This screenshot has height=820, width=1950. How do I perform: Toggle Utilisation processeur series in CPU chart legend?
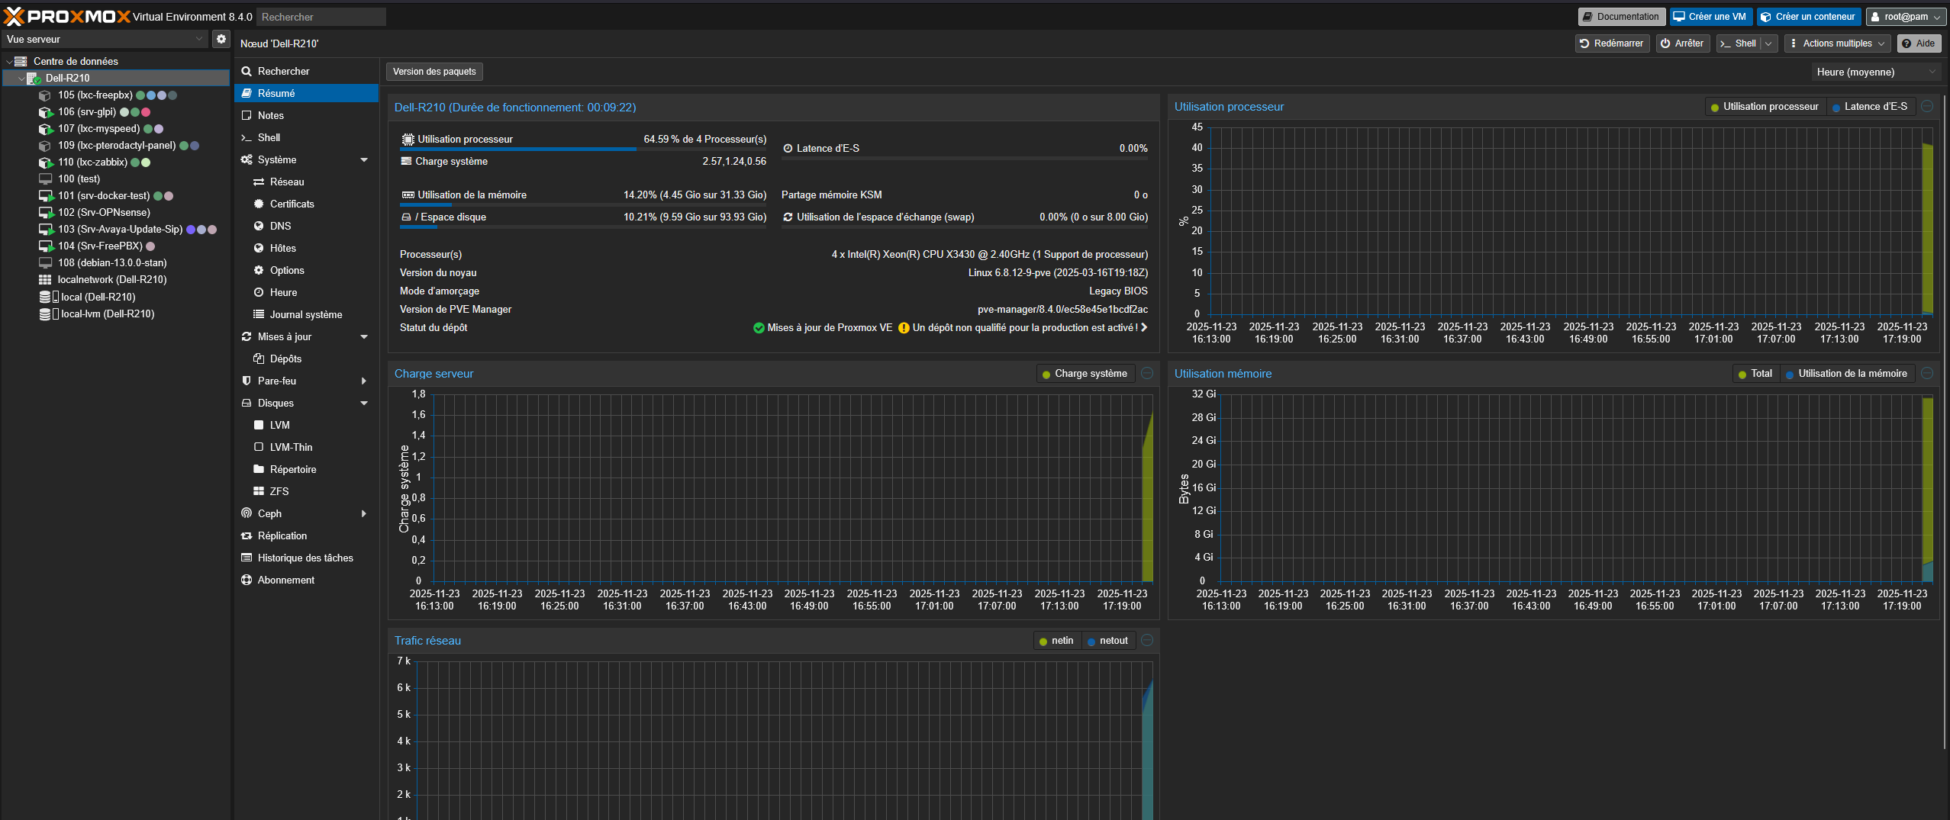click(x=1765, y=107)
